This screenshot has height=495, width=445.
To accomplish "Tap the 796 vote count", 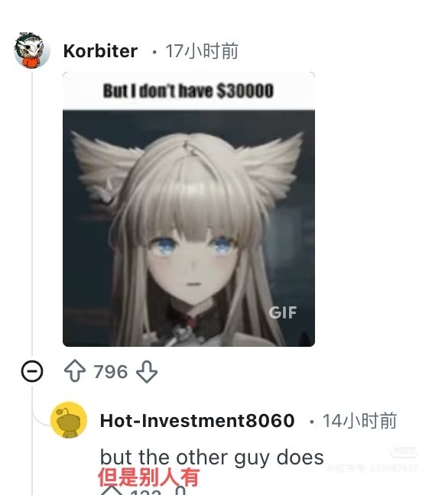I will click(x=111, y=371).
